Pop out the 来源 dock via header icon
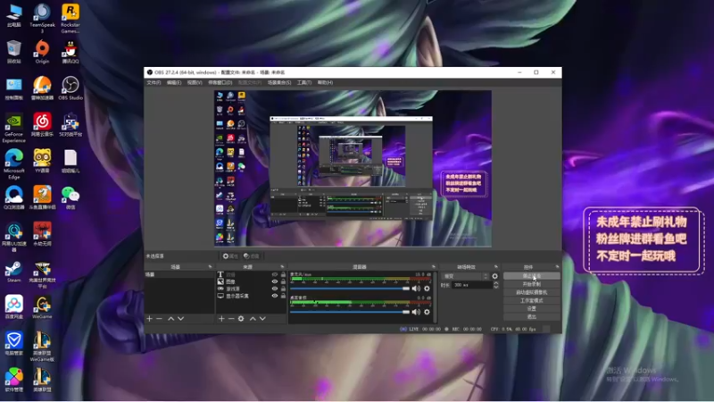Image resolution: width=714 pixels, height=402 pixels. click(x=282, y=266)
